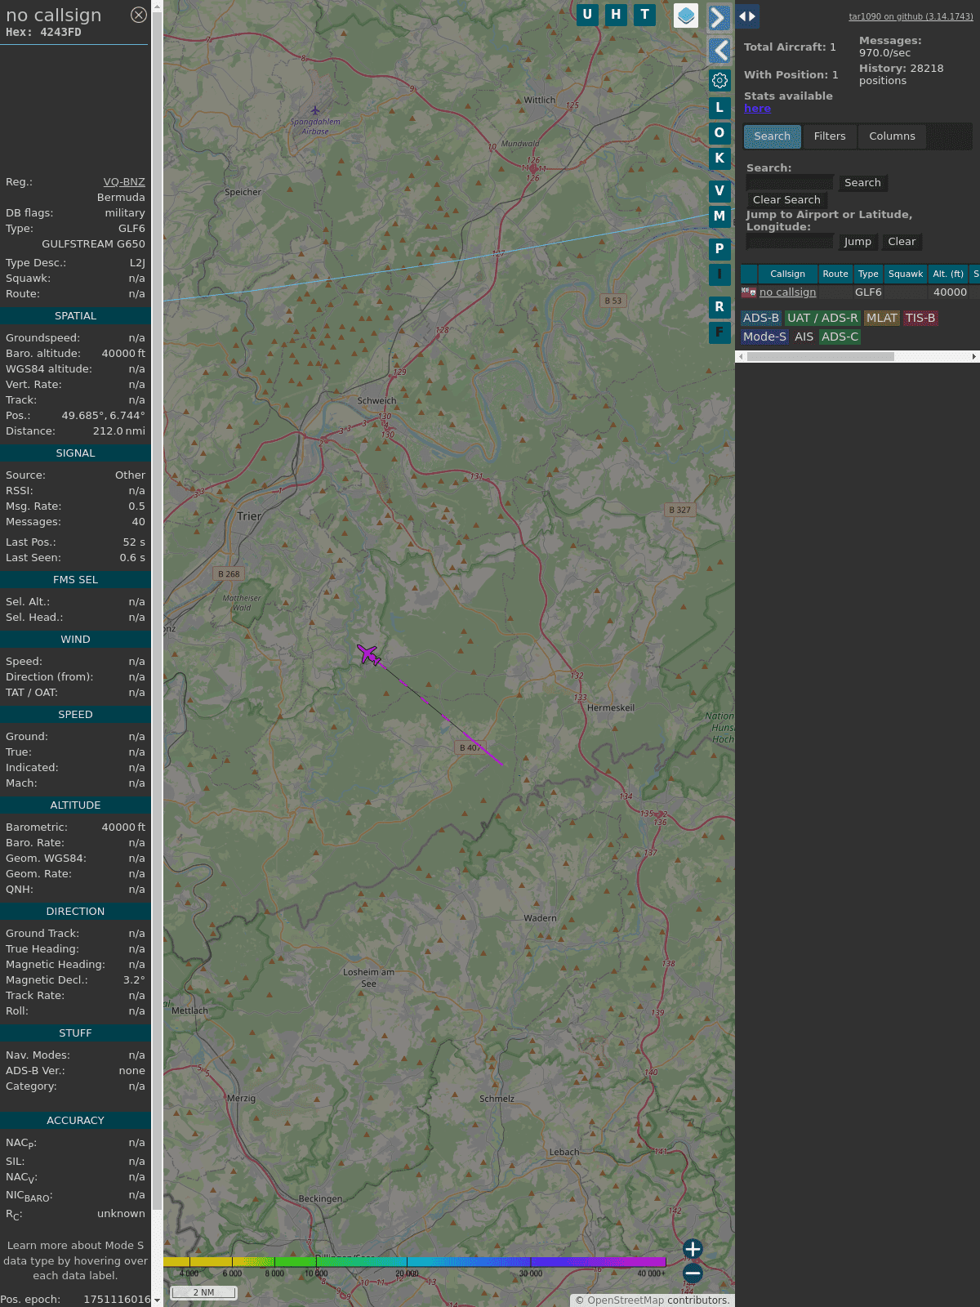Collapse sidebar with left chevron arrow
The width and height of the screenshot is (980, 1307).
[x=719, y=51]
